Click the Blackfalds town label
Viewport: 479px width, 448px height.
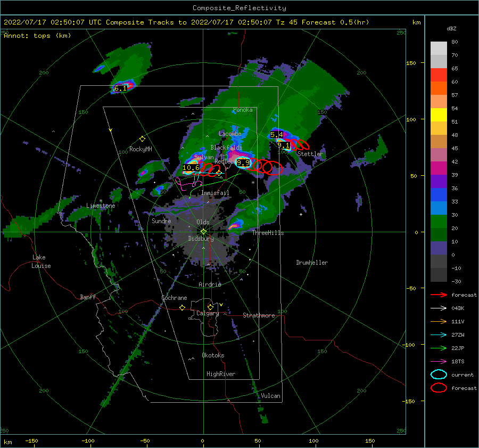226,148
